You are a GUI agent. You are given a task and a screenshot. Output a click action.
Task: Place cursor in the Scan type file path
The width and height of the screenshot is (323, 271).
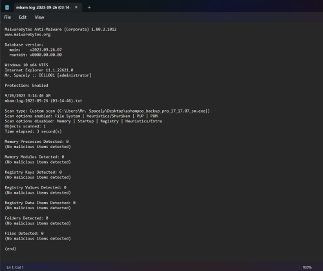(x=132, y=111)
